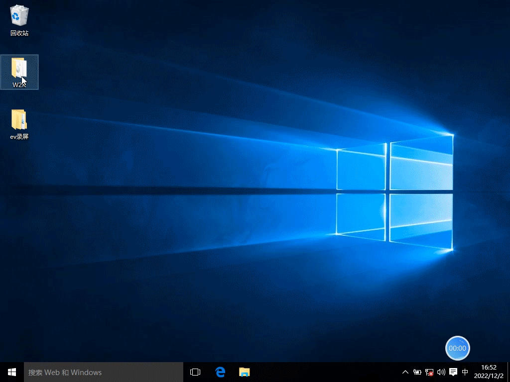510x382 pixels.
Task: Open the clock showing 16:52
Action: (x=489, y=372)
